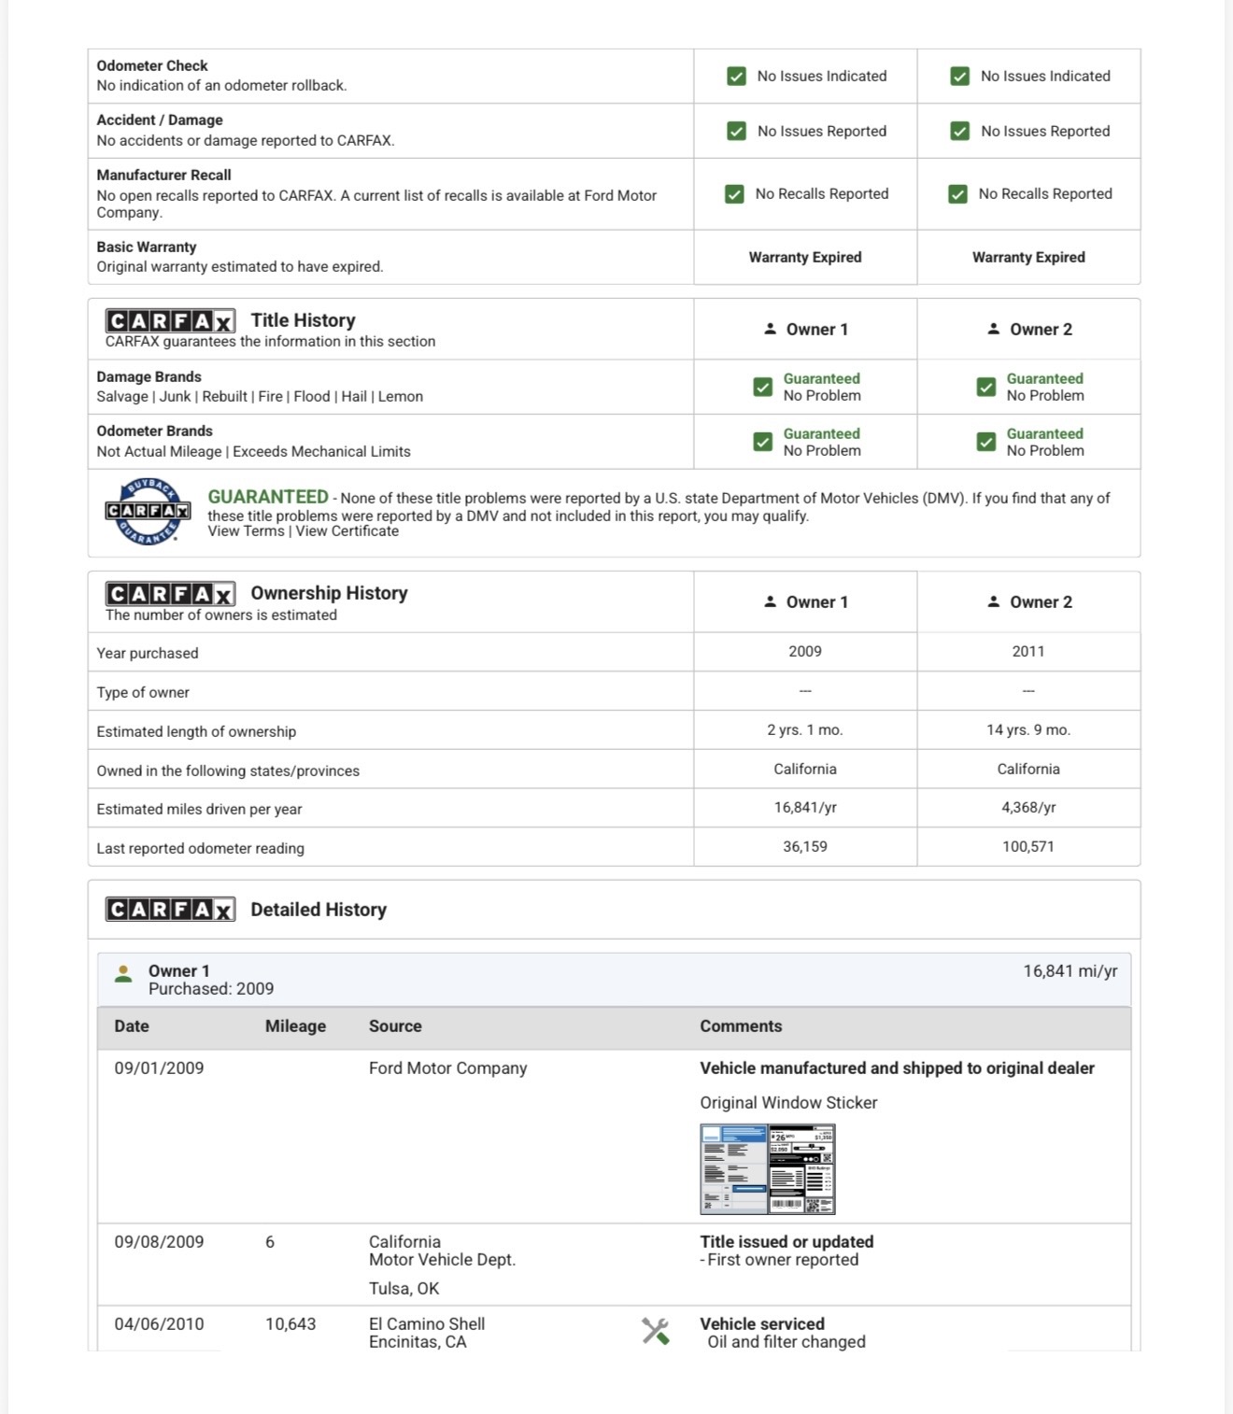Click Accident / Damage checkmark in second owner column
This screenshot has width=1233, height=1414.
tap(960, 131)
